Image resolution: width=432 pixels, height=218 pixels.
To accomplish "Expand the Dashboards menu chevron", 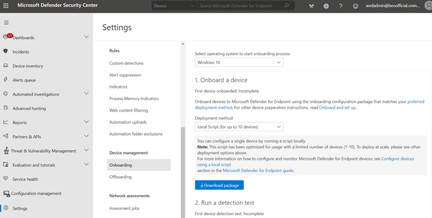I will (x=86, y=37).
